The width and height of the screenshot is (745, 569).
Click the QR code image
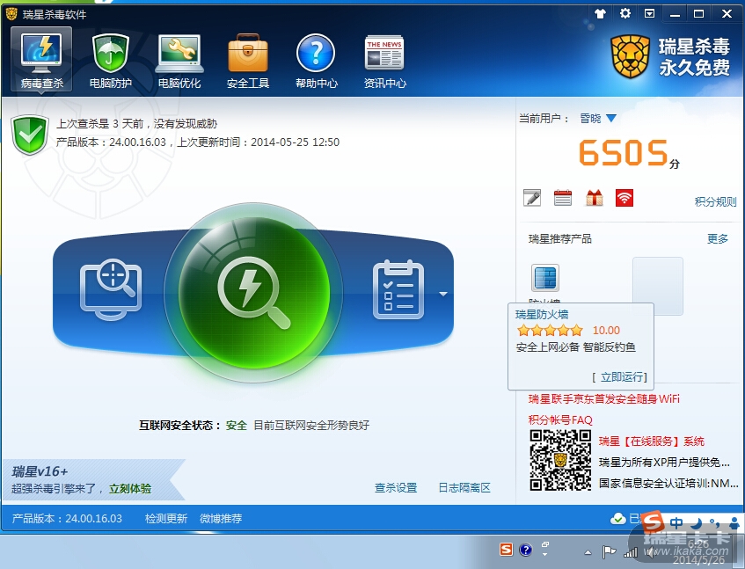pos(560,460)
